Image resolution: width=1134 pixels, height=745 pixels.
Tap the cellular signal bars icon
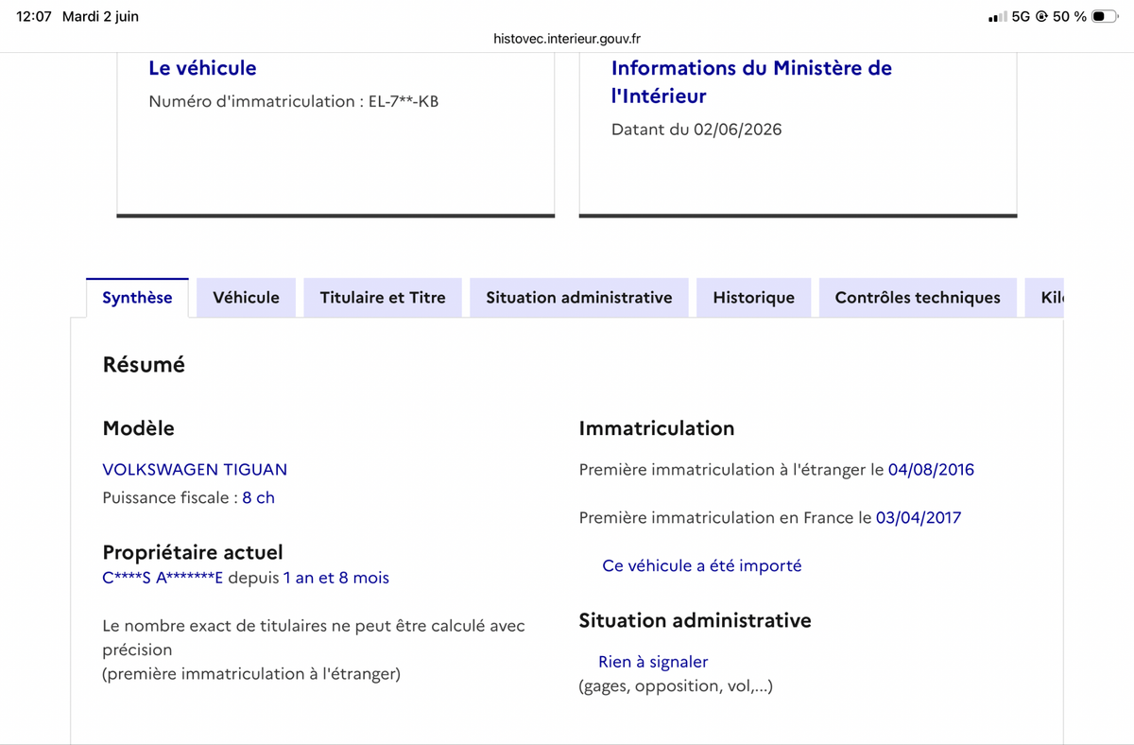[x=997, y=17]
